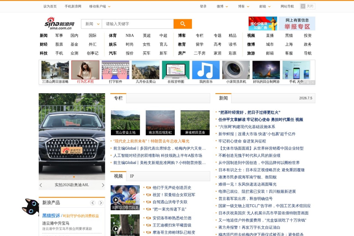Click next arrow in 新浪产品 panel
The height and width of the screenshot is (236, 354).
tap(101, 203)
